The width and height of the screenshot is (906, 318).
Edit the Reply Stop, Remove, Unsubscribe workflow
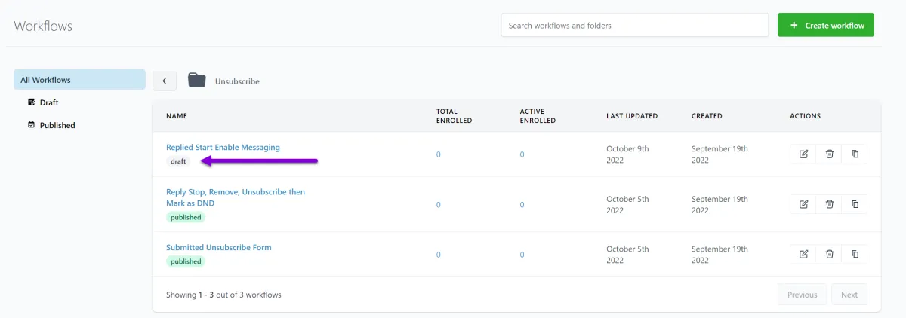click(x=803, y=204)
